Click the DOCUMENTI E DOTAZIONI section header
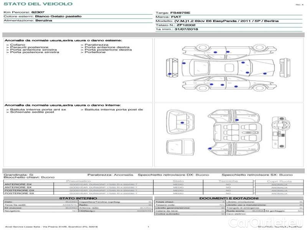 tap(229, 198)
